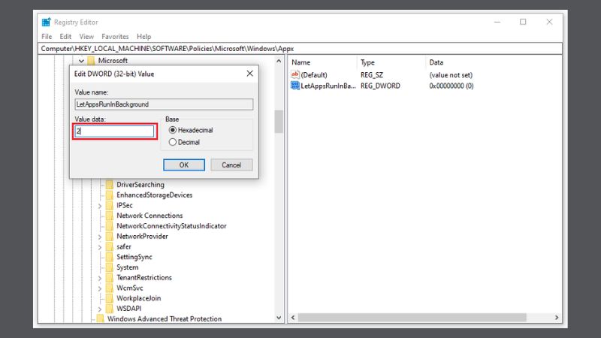Click the values pane scroll left arrow

(293, 318)
